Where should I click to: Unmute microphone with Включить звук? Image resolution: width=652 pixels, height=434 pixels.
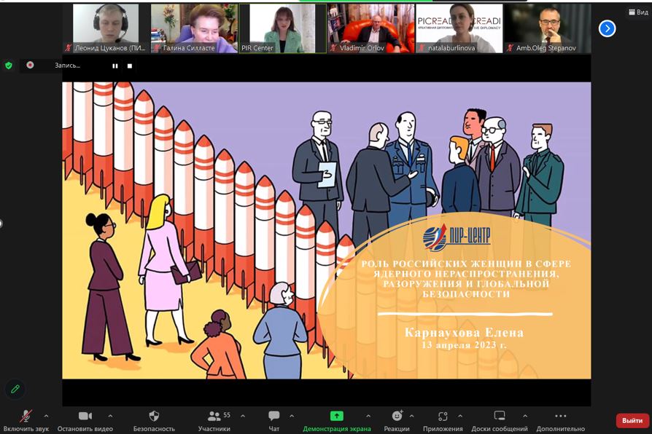point(26,417)
